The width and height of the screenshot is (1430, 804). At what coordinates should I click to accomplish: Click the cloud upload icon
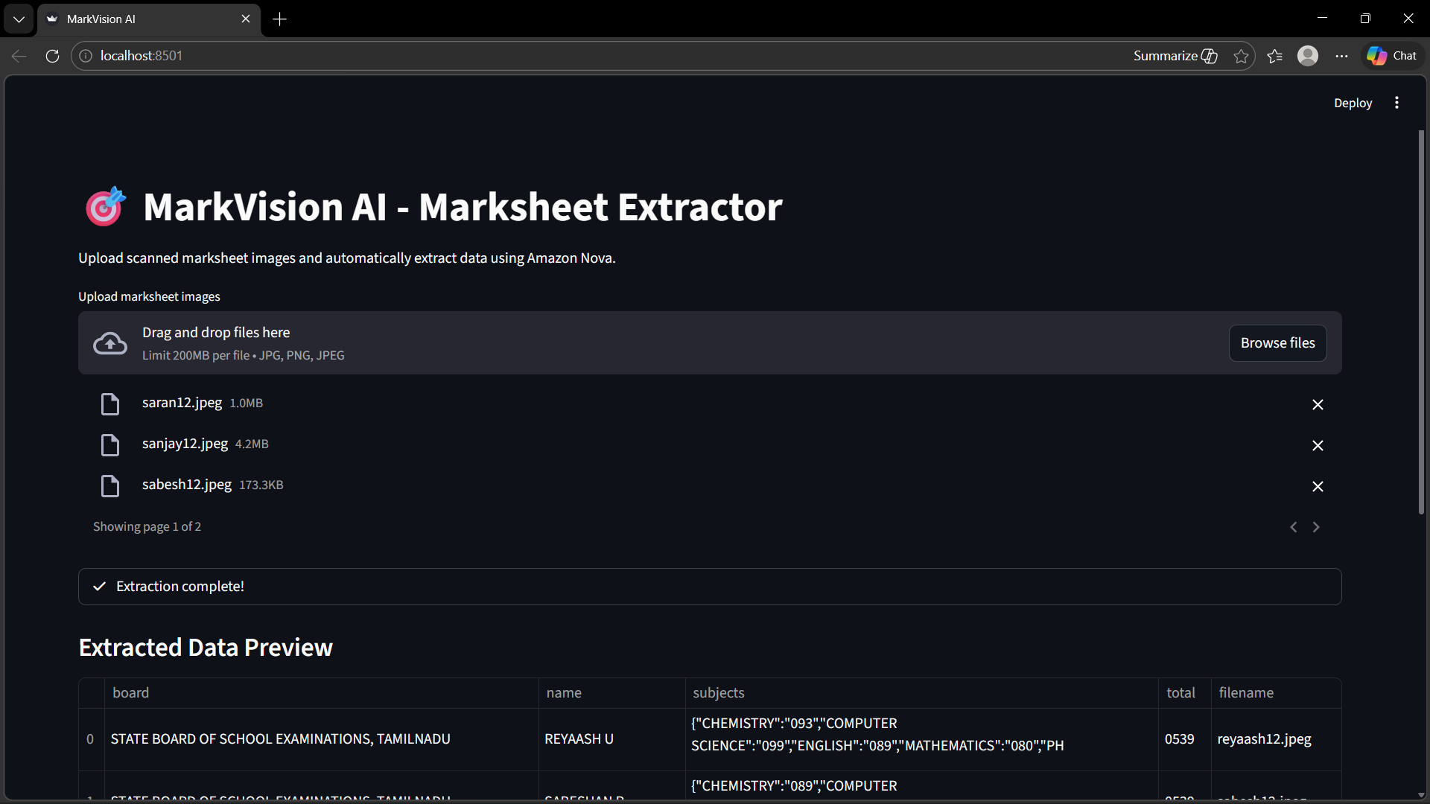click(x=110, y=343)
